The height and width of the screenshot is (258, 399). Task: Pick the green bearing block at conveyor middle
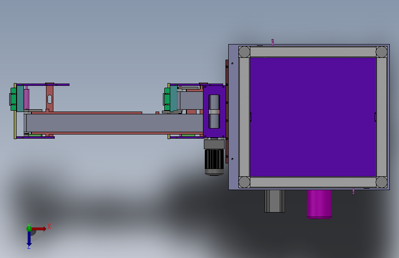pyautogui.click(x=167, y=99)
